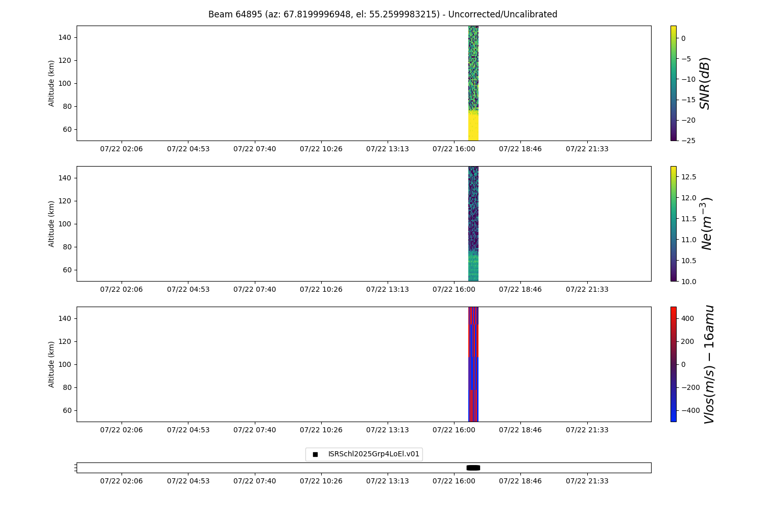Click the Ne colorbar gradient
The width and height of the screenshot is (766, 511).
click(673, 223)
